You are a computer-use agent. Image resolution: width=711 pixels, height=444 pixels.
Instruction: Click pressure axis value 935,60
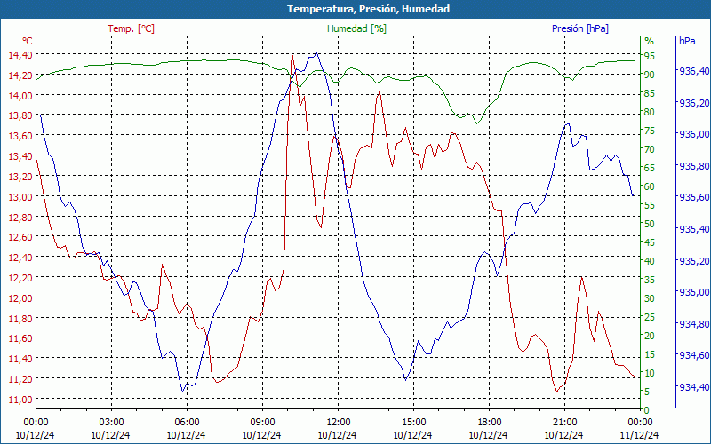coord(693,197)
